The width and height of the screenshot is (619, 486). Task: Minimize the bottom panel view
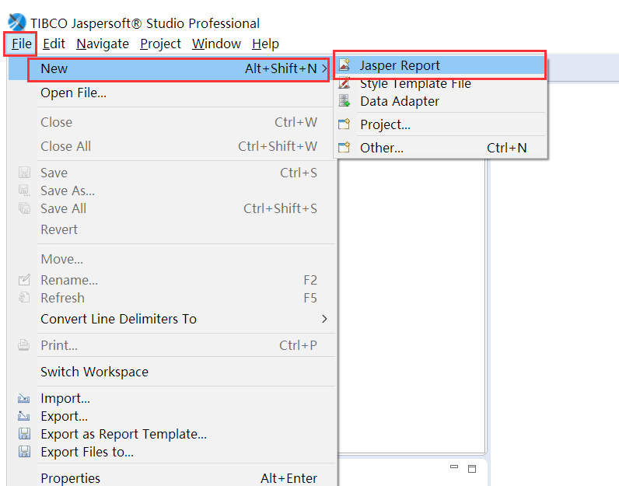point(454,467)
